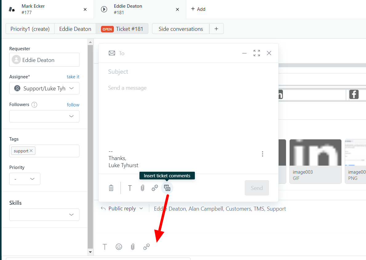The width and height of the screenshot is (366, 260).
Task: Click attachment paperclip in side conversation composer
Action: (x=143, y=188)
